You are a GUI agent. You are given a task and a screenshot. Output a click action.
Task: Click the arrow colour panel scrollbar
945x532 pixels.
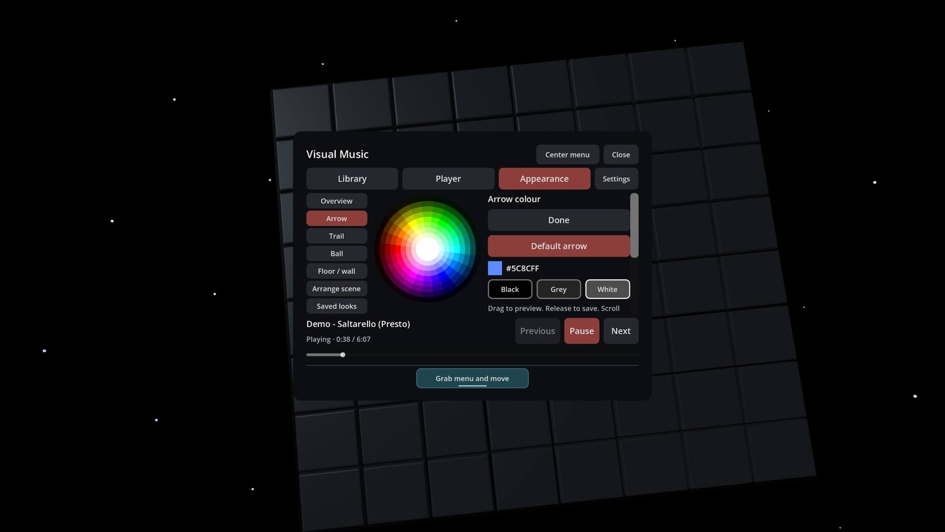634,225
